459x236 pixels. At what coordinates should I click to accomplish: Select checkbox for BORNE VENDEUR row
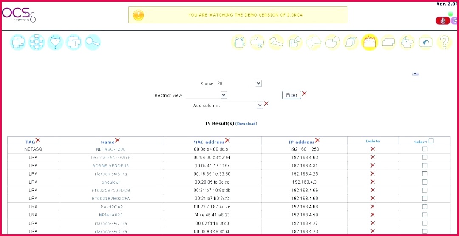click(425, 165)
